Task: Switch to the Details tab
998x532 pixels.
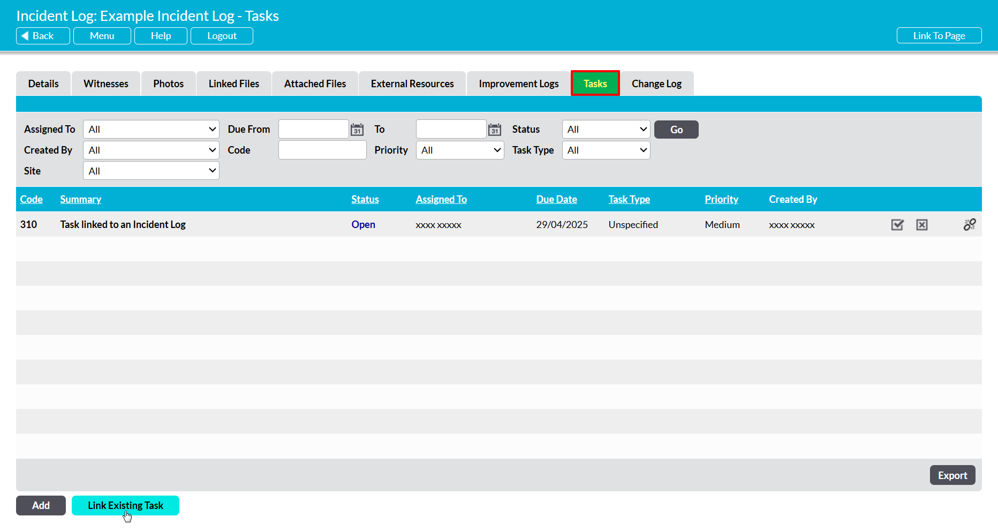Action: (x=43, y=83)
